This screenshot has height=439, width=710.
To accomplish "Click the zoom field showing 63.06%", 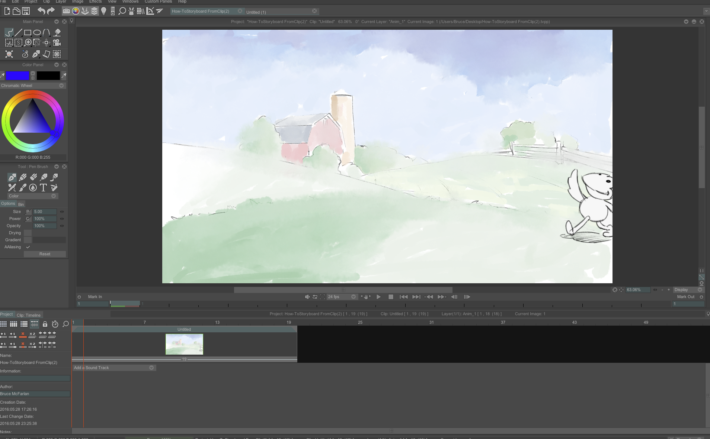I will [637, 290].
